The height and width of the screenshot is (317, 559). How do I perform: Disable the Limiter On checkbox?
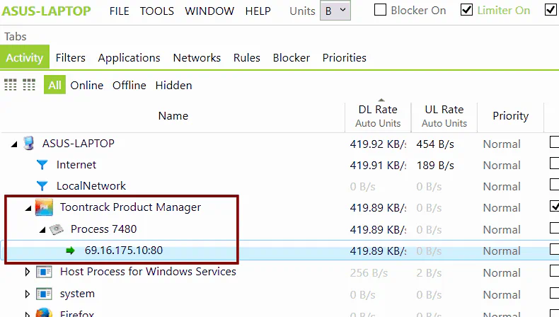(x=467, y=10)
